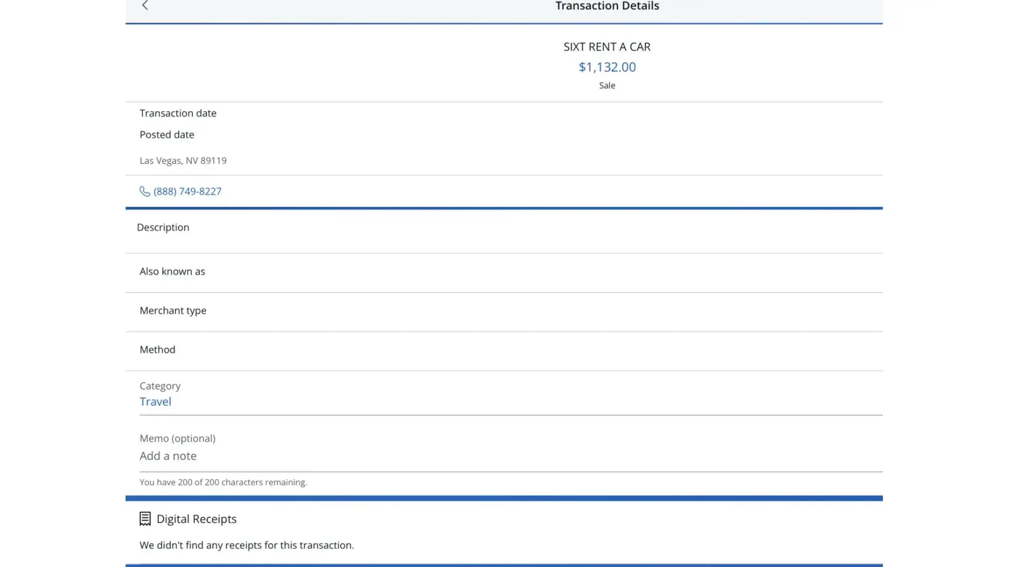Call the (888) 749-8227 phone number
This screenshot has height=567, width=1009.
click(x=187, y=192)
